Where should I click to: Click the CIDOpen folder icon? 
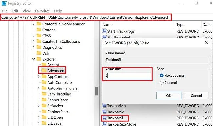[44, 117]
